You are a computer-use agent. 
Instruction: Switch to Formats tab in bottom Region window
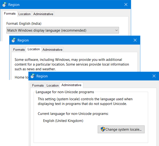[38, 85]
